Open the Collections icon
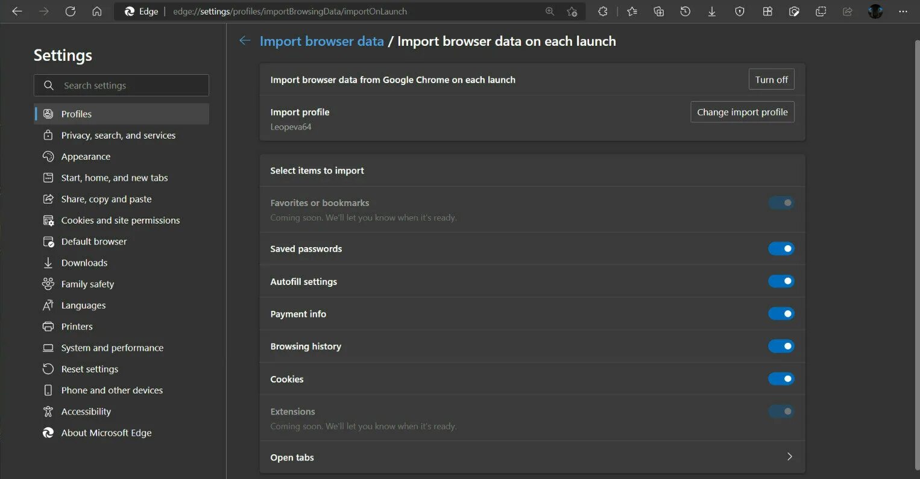 [658, 11]
